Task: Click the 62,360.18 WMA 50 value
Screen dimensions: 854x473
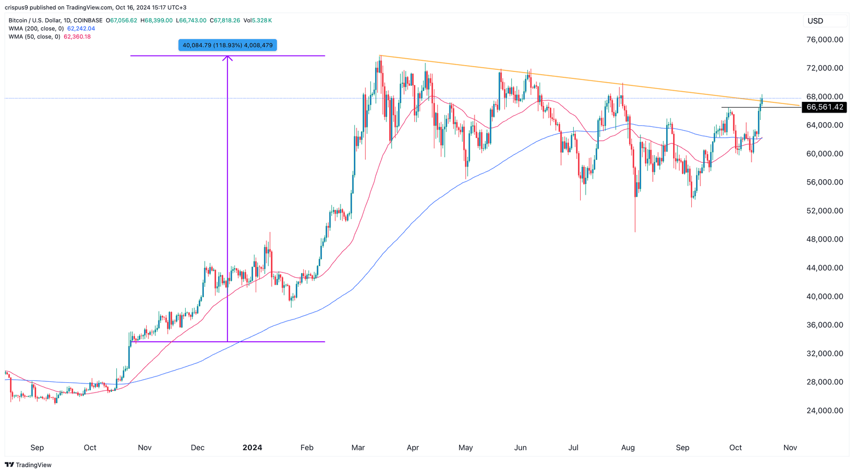Action: tap(77, 37)
